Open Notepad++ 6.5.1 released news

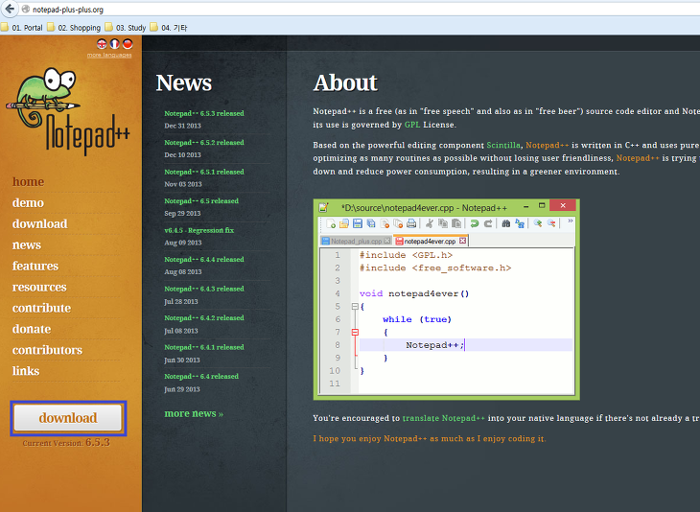[x=204, y=172]
